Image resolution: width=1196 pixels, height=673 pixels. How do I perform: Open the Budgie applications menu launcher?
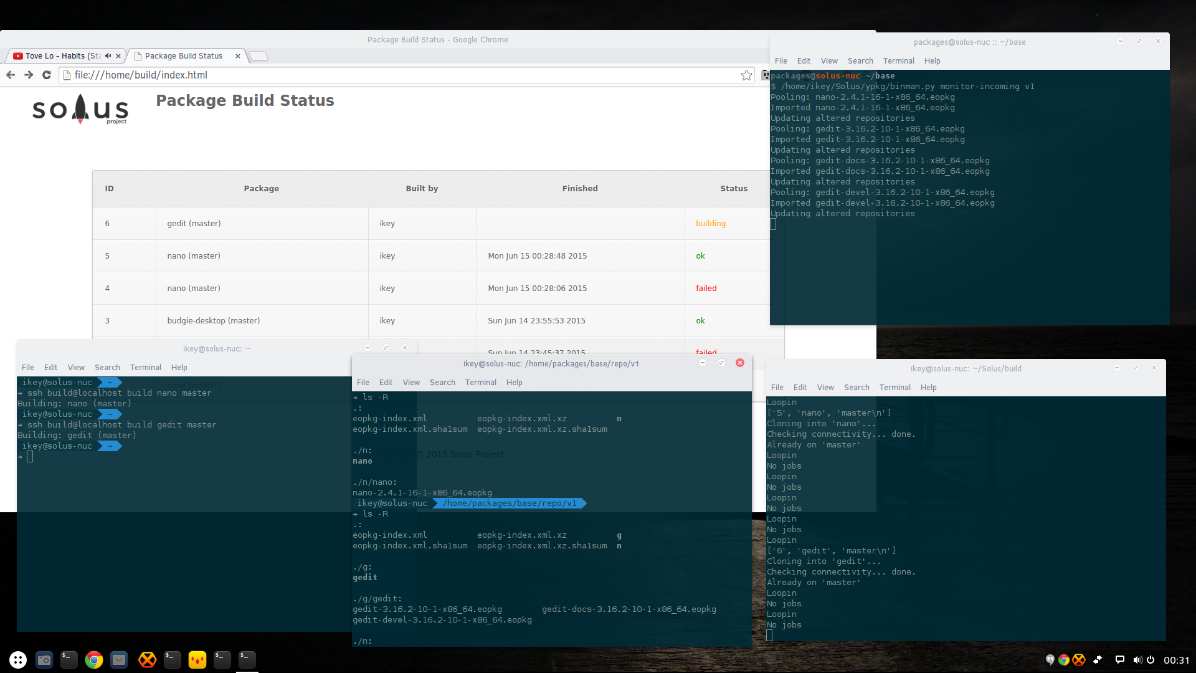18,659
